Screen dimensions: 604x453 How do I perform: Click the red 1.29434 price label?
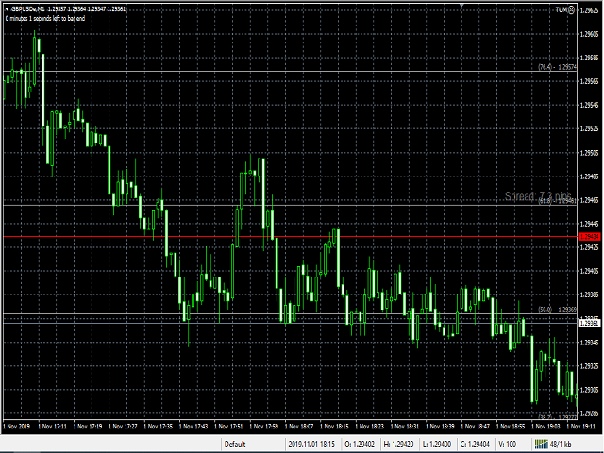pos(590,237)
